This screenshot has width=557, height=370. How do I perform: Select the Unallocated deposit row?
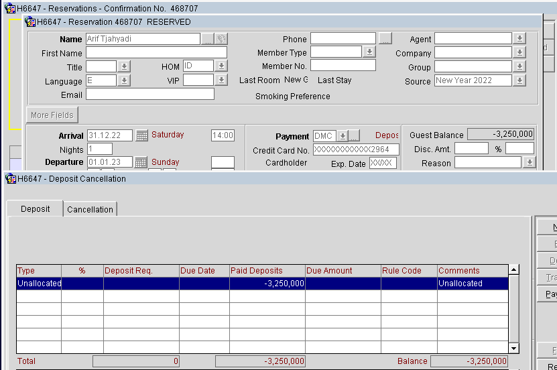point(262,284)
